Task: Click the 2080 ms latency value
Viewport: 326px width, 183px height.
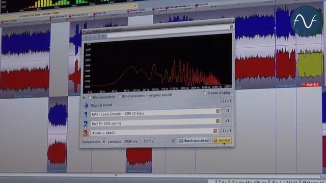Action: (130, 141)
